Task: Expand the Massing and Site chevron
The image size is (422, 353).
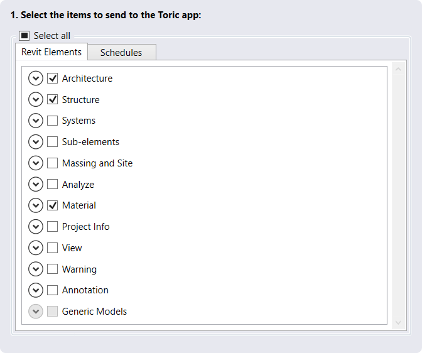Action: click(36, 163)
